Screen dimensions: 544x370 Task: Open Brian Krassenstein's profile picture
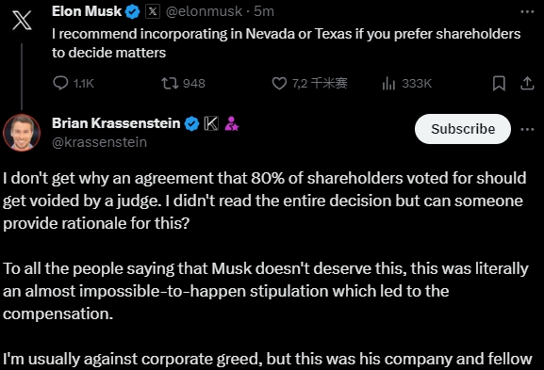coord(22,133)
